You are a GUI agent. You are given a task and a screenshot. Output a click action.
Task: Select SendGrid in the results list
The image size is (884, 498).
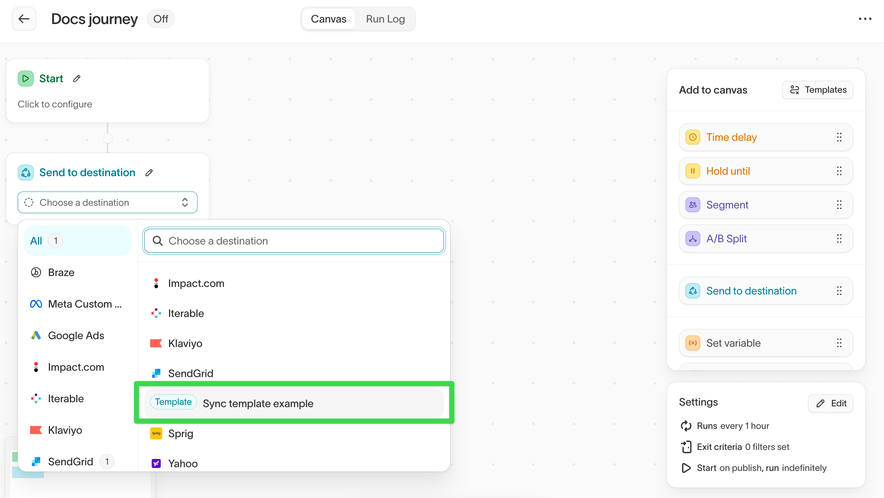coord(294,373)
